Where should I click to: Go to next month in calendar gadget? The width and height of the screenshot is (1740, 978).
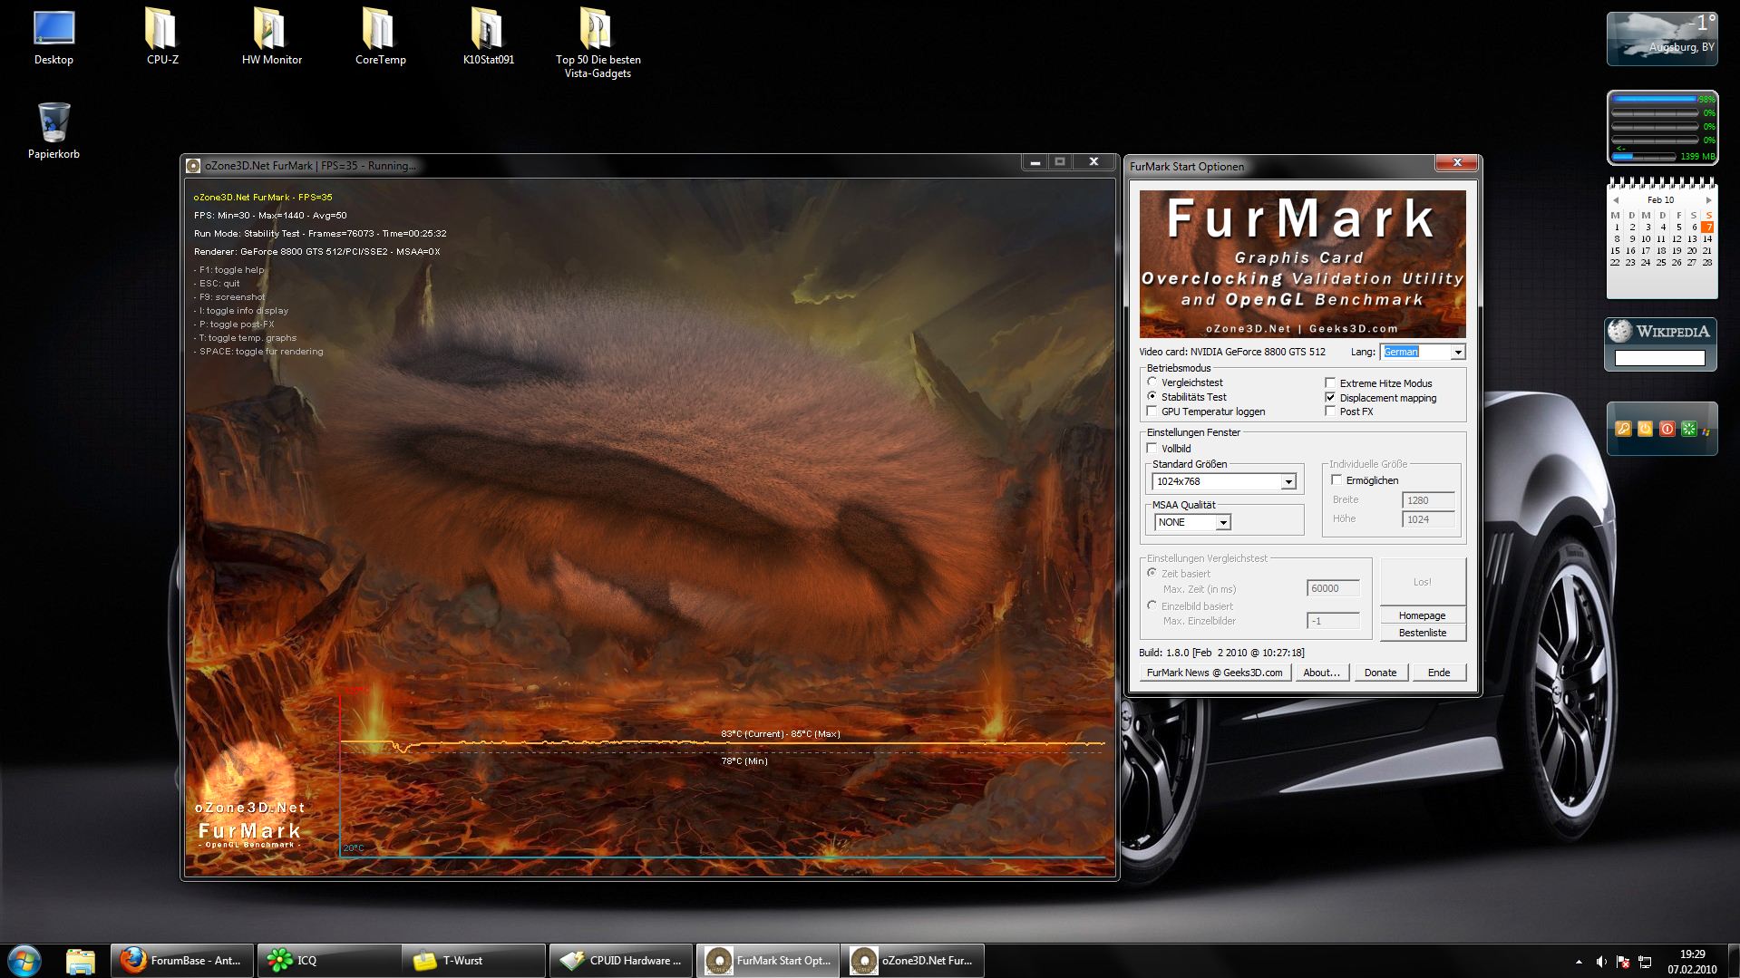(x=1708, y=200)
